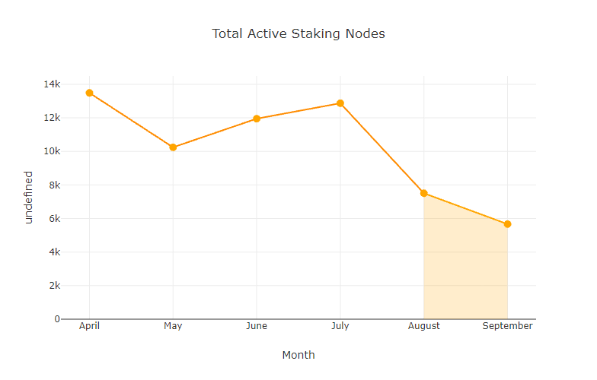Click the 'May' x-axis tick label

[x=173, y=326]
